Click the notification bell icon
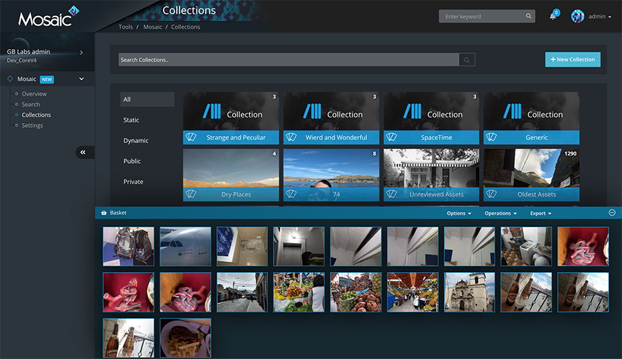Screen dimensions: 622x359 coord(553,17)
